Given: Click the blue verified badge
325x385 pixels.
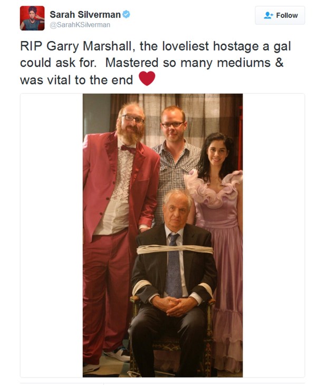Looking at the screenshot, I should click(x=126, y=14).
